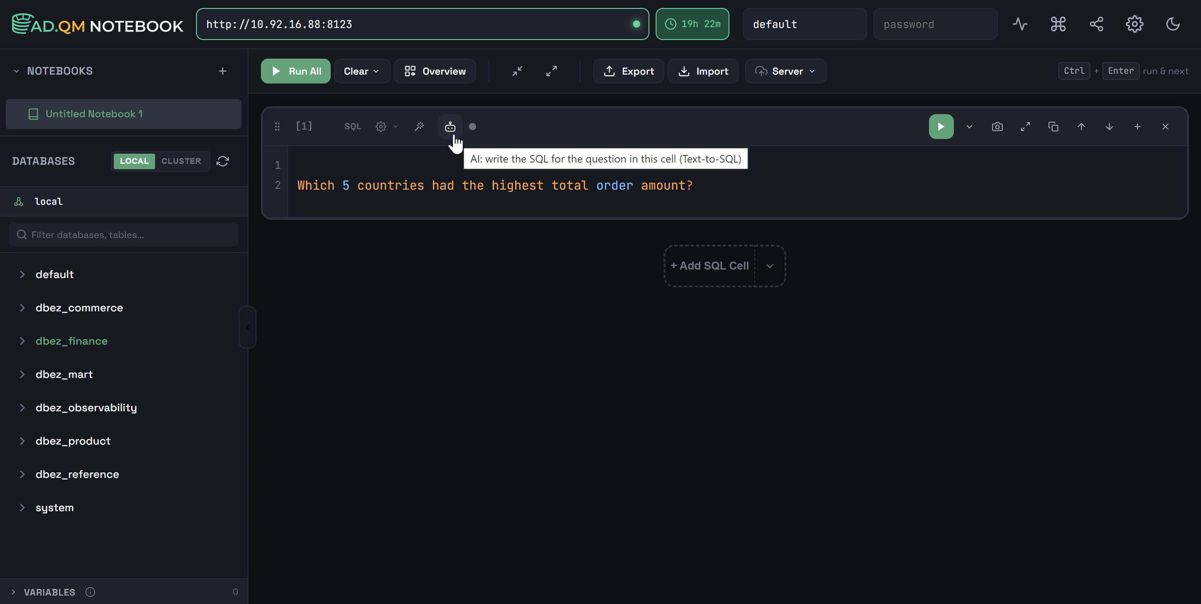Click the Variables info icon
The height and width of the screenshot is (604, 1201).
pyautogui.click(x=90, y=592)
